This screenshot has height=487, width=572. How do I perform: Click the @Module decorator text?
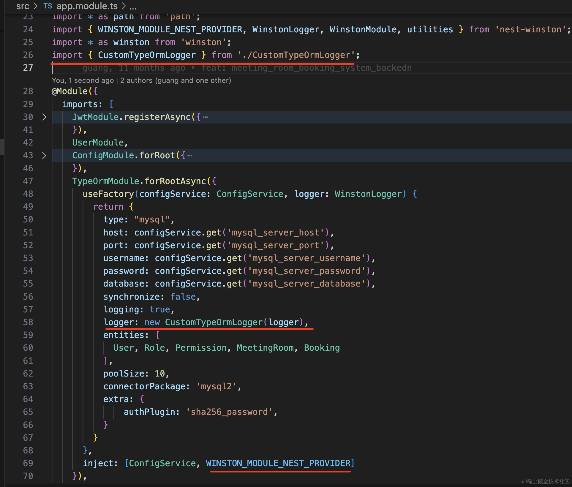[x=70, y=91]
